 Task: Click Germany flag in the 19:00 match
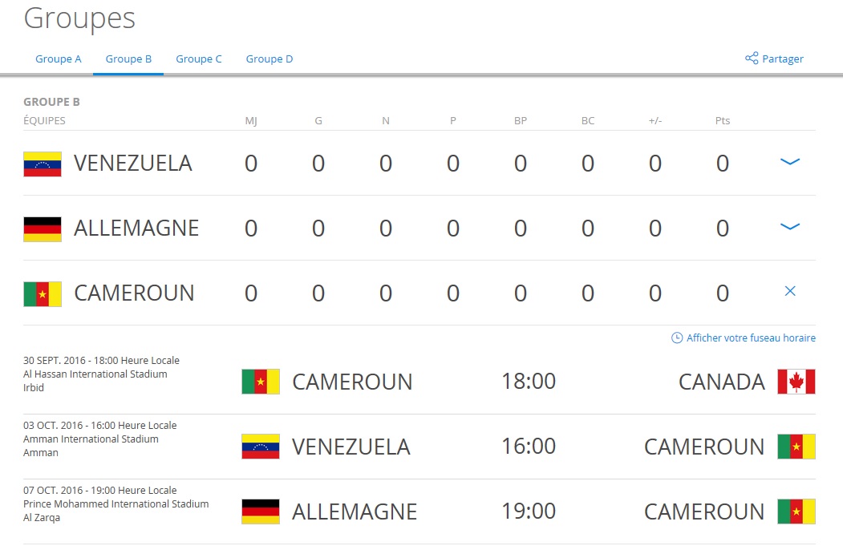pyautogui.click(x=261, y=512)
